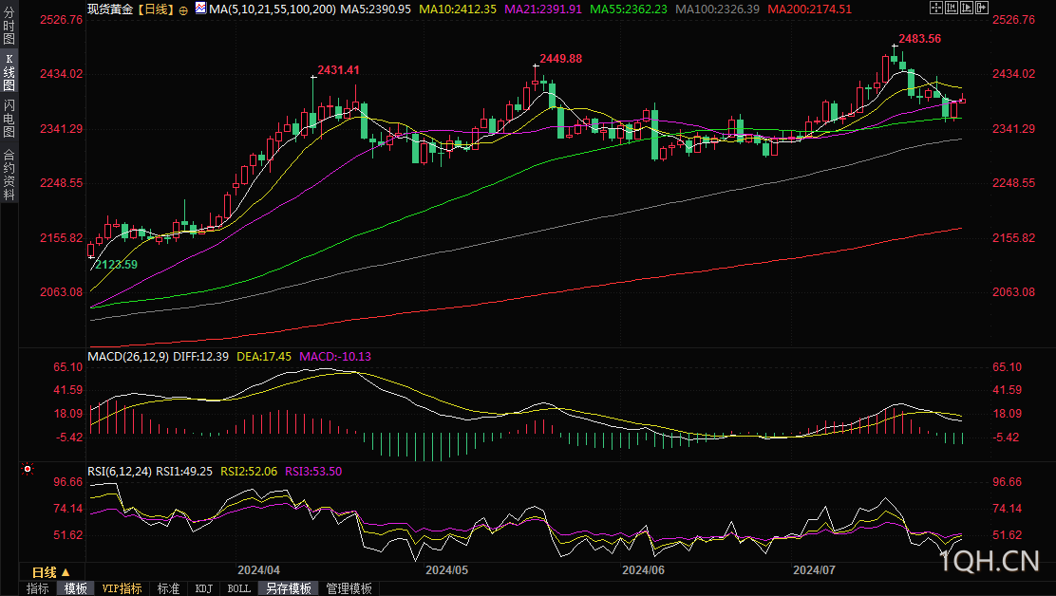The width and height of the screenshot is (1056, 596).
Task: Select the KDJ indicator template
Action: point(204,588)
